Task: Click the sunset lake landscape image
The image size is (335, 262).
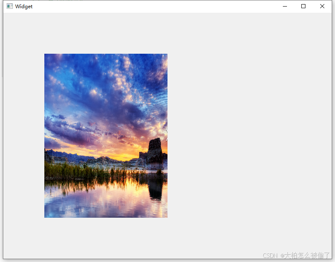Action: coord(106,136)
